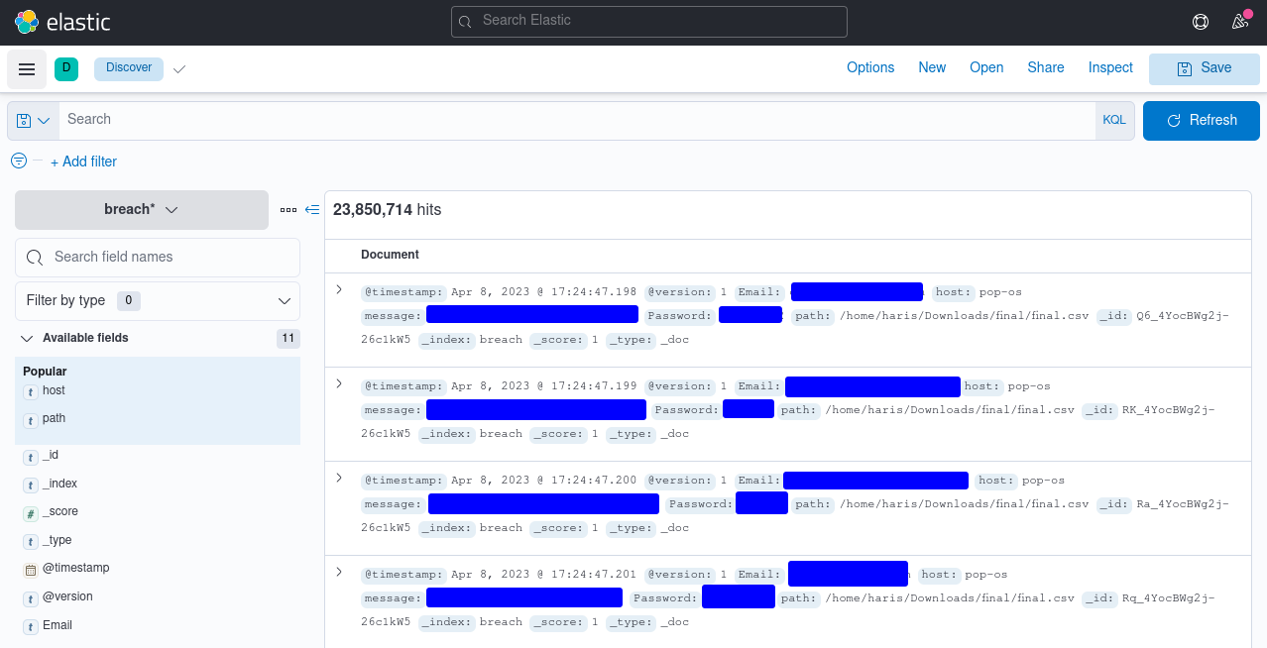The height and width of the screenshot is (648, 1267).
Task: Open the Options menu
Action: coord(870,67)
